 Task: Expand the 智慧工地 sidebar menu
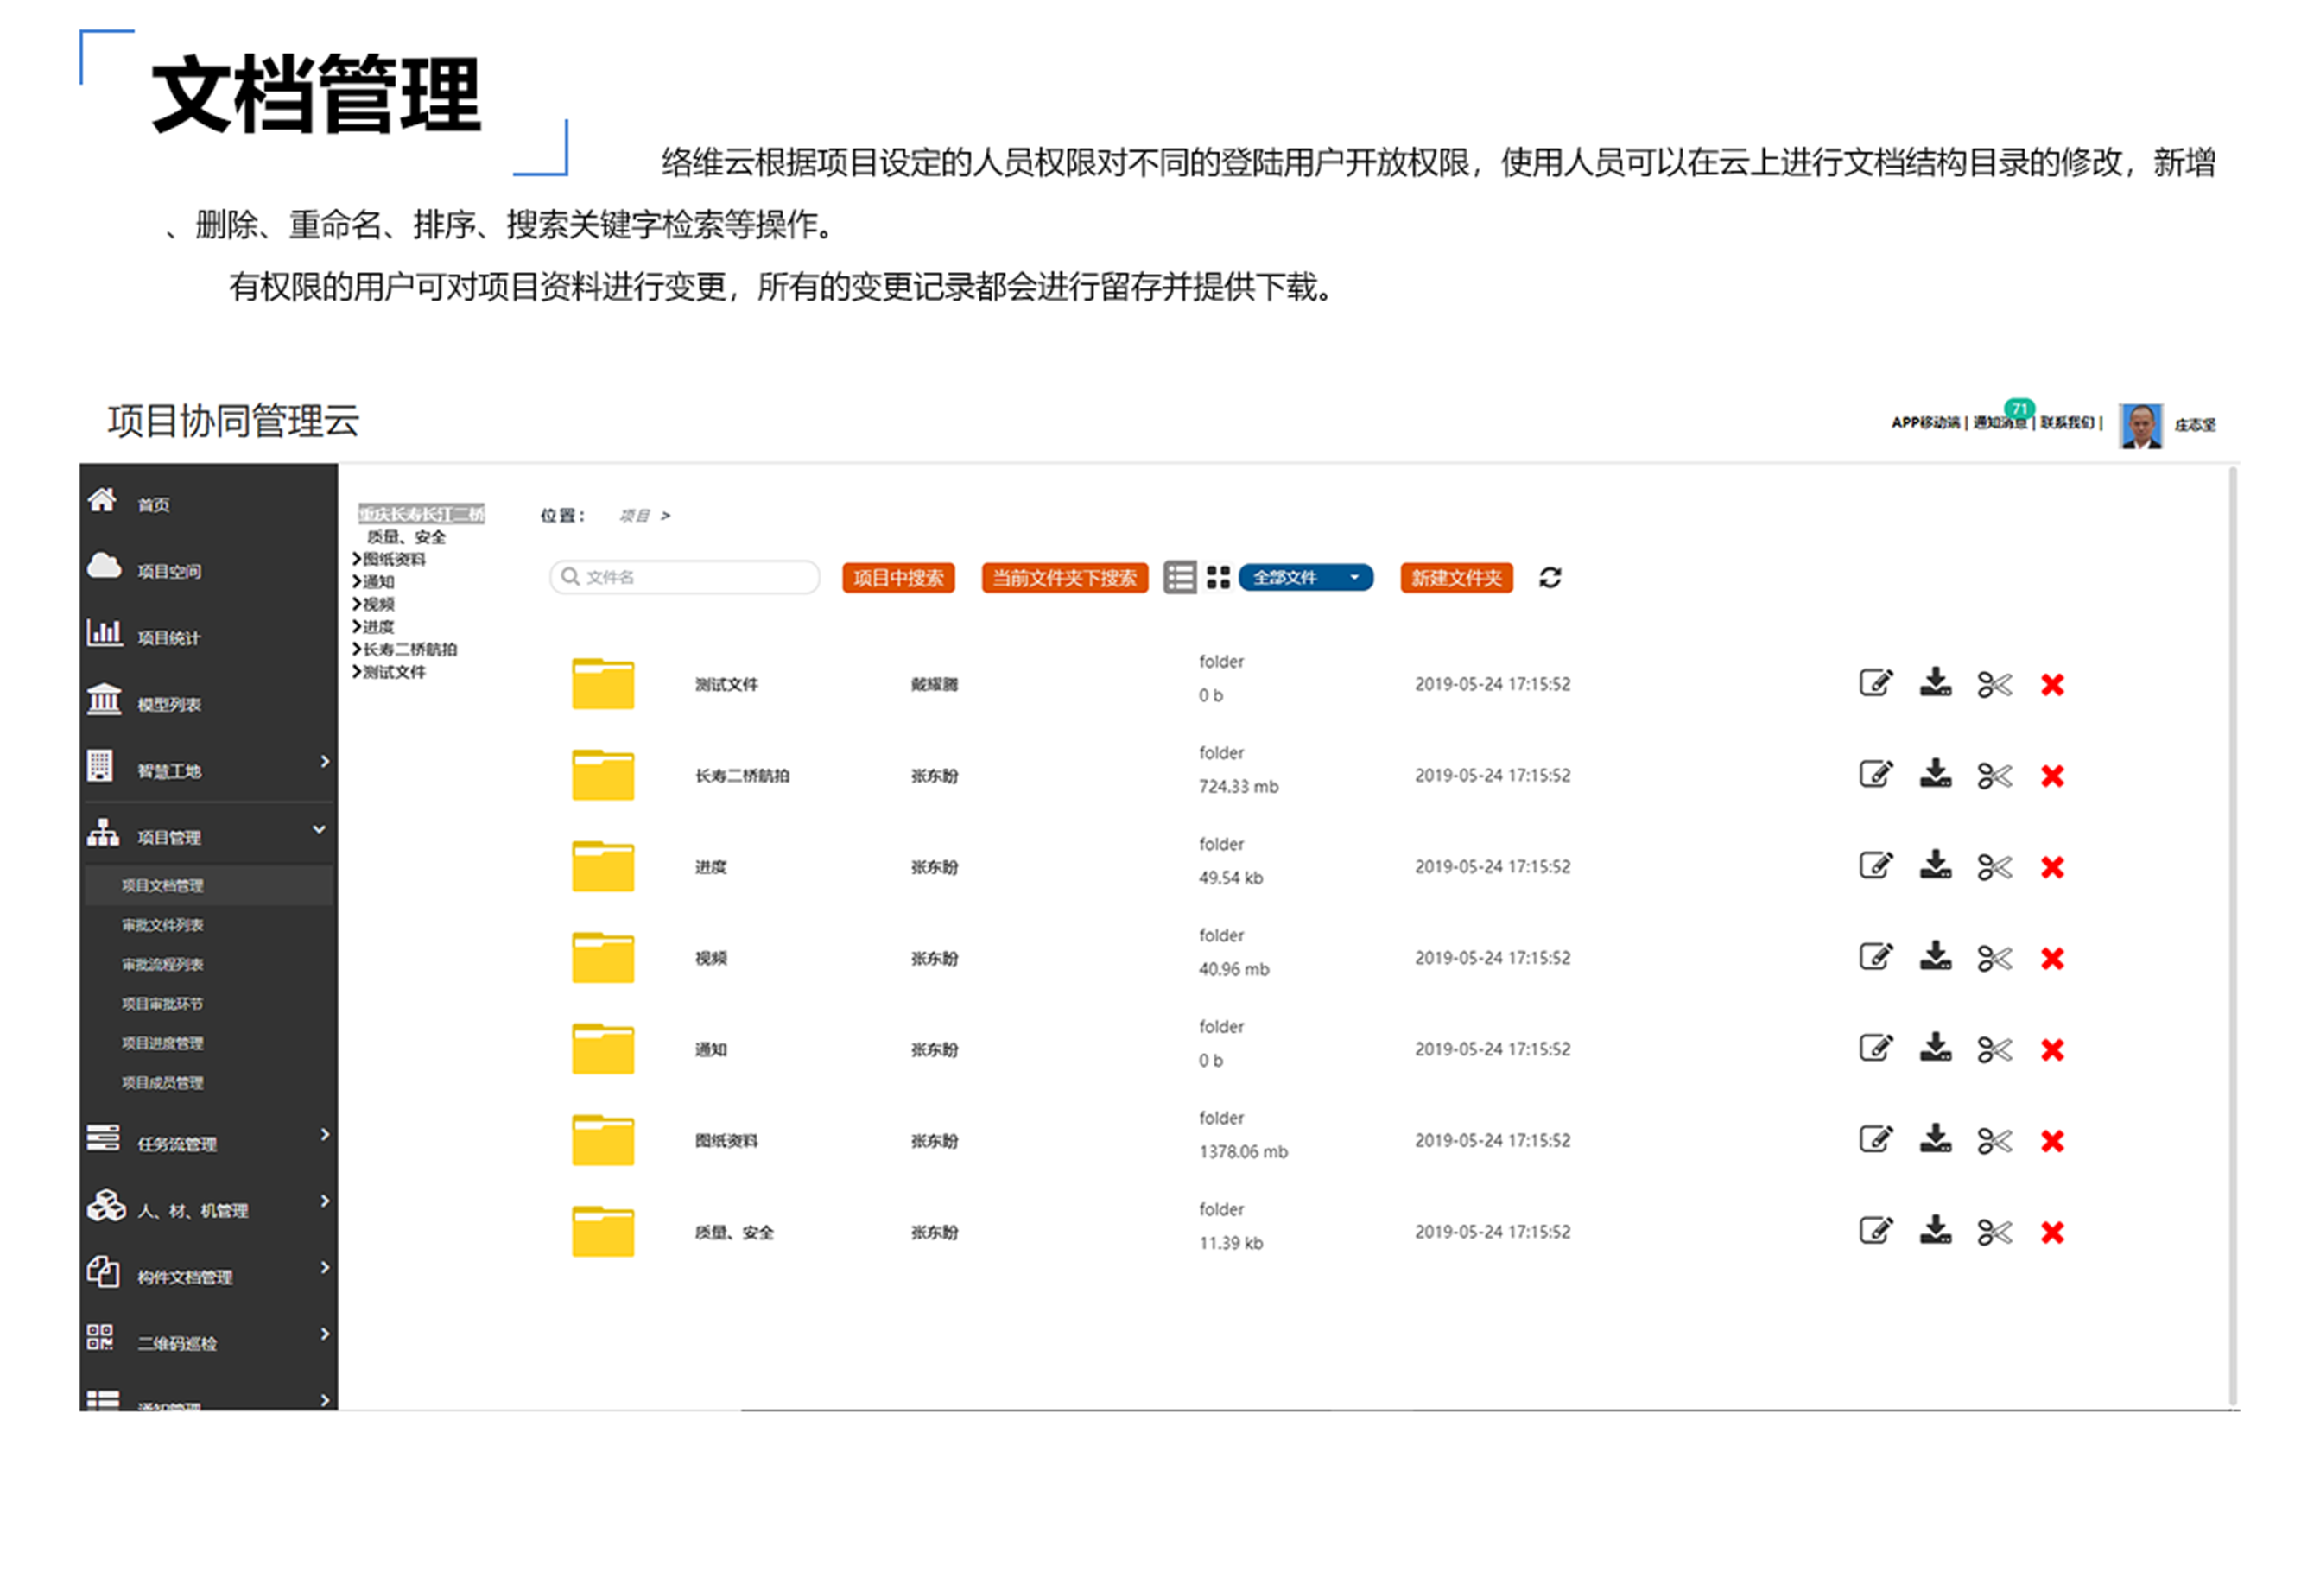pyautogui.click(x=325, y=762)
